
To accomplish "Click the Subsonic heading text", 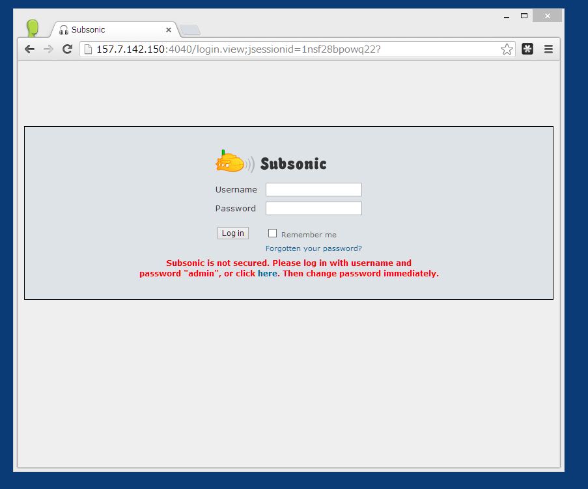I will click(293, 164).
